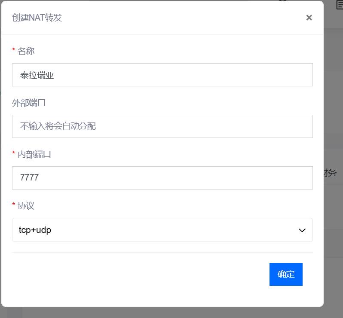Close the 创建NAT转发 dialog with X
The width and height of the screenshot is (343, 318).
[309, 18]
